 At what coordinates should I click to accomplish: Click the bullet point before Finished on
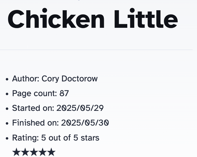coord(7,123)
